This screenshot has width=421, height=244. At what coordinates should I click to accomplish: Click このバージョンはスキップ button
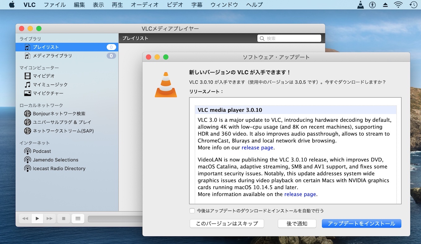pos(227,224)
